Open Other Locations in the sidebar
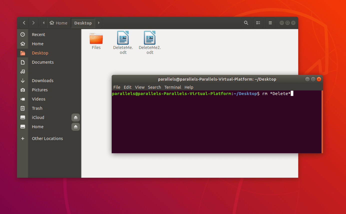Image resolution: width=346 pixels, height=214 pixels. pos(47,138)
